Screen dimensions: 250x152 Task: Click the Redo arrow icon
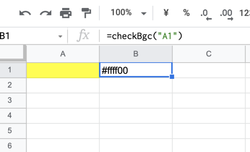click(x=45, y=13)
